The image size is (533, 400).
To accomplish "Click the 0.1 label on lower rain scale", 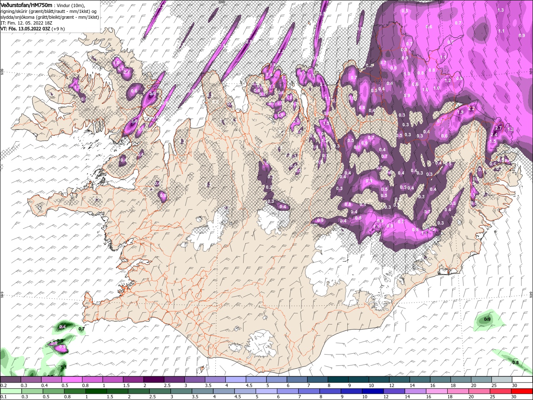I will (x=3, y=397).
